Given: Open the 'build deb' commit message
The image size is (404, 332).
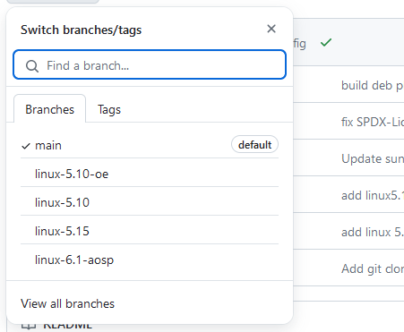Looking at the screenshot, I should [373, 86].
